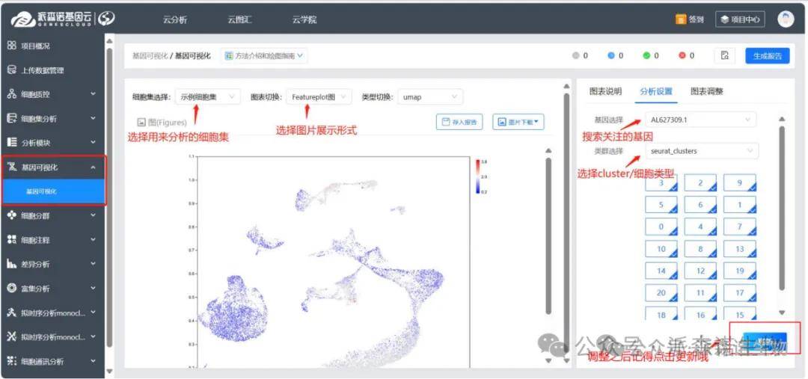808x379 pixels.
Task: Click the red-blue expression color scale legend
Action: pos(477,176)
